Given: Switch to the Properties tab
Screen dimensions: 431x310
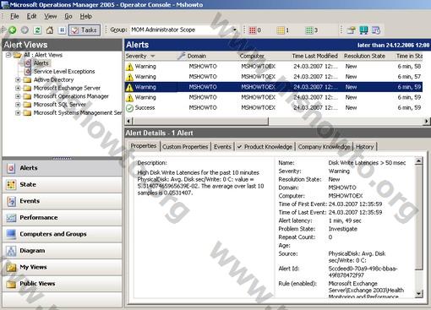Looking at the screenshot, I should pos(144,146).
